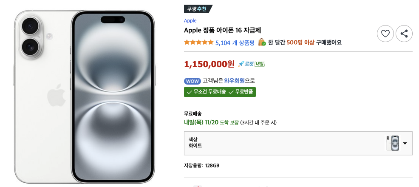Click the color dropdown arrow
Image resolution: width=419 pixels, height=187 pixels.
pos(405,143)
